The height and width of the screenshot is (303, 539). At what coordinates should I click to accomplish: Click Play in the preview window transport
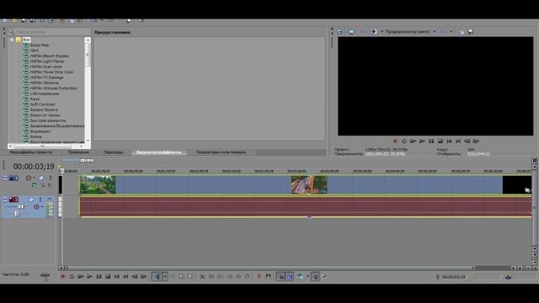pos(422,141)
